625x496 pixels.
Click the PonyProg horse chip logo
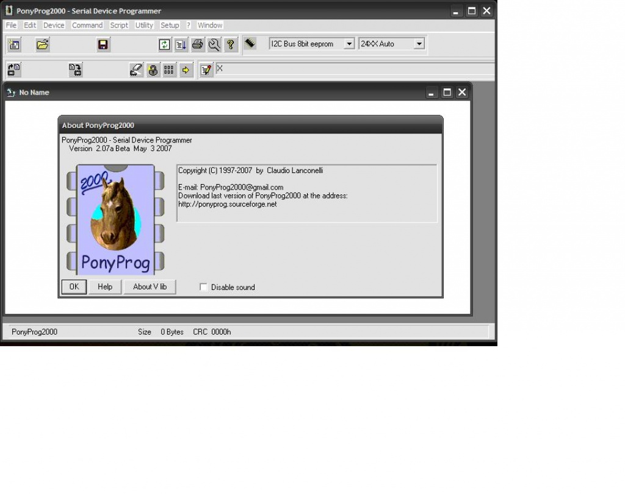(115, 219)
